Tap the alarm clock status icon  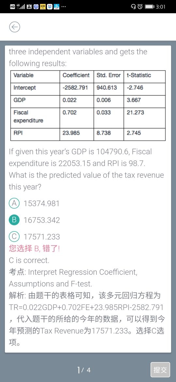click(x=140, y=7)
